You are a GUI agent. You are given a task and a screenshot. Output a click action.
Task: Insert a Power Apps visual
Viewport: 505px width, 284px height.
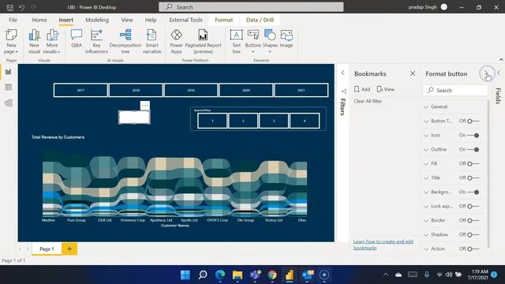click(176, 41)
